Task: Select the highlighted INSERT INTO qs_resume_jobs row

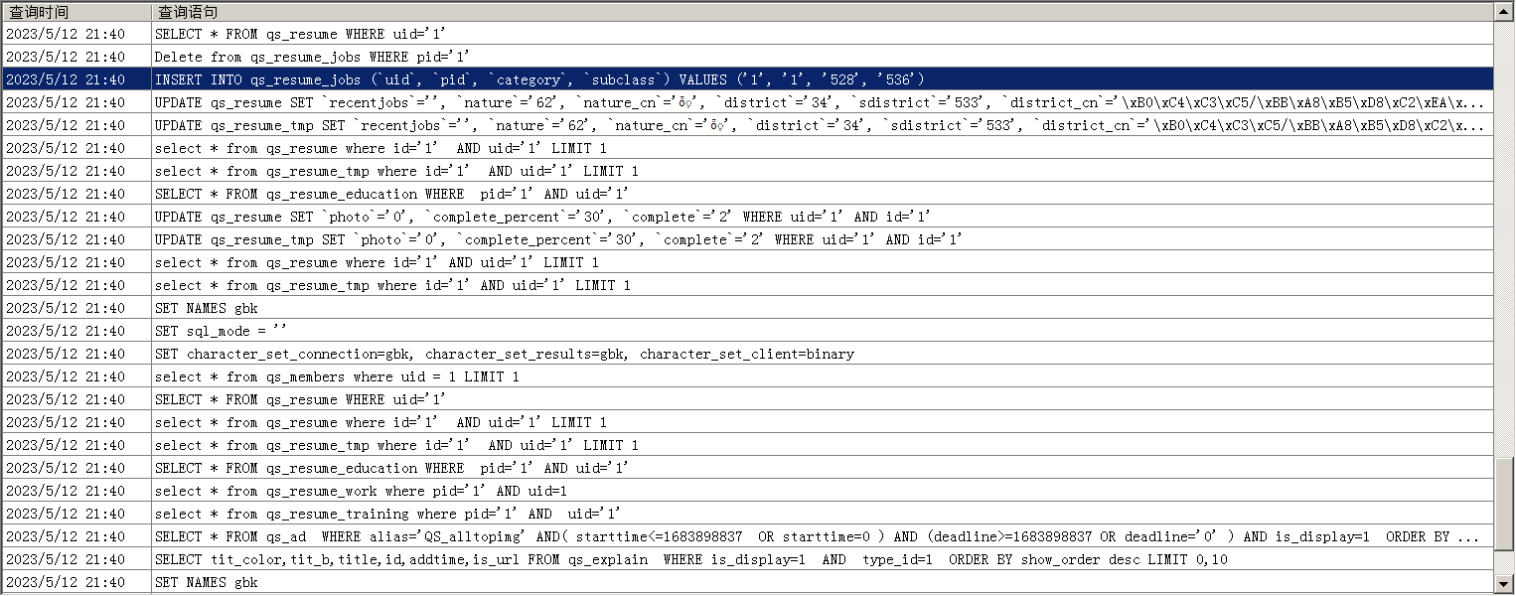Action: click(538, 79)
